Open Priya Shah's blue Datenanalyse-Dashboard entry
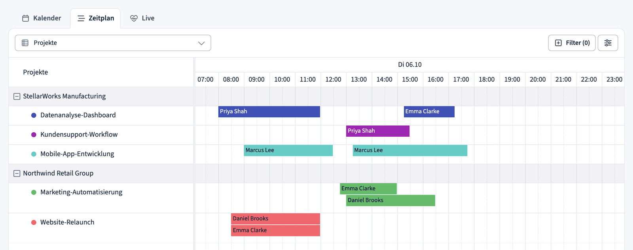This screenshot has height=250, width=633. coord(269,112)
